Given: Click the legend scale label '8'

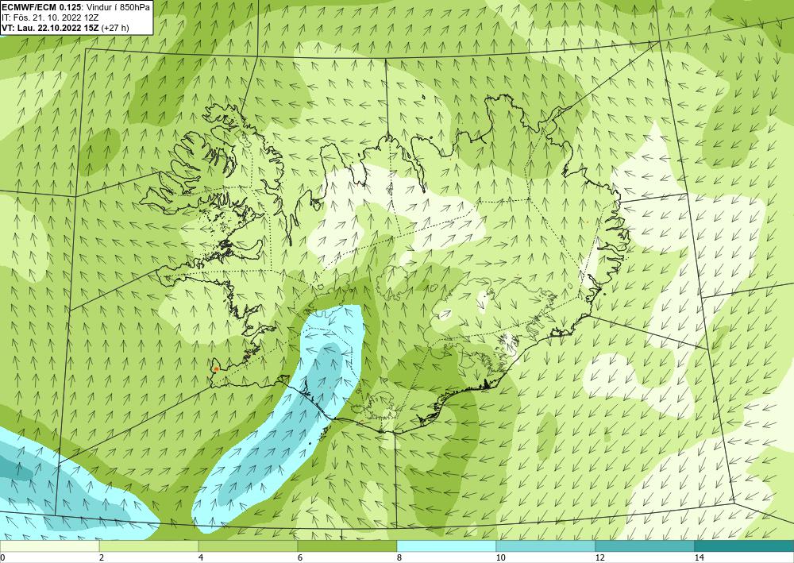Looking at the screenshot, I should click(399, 557).
